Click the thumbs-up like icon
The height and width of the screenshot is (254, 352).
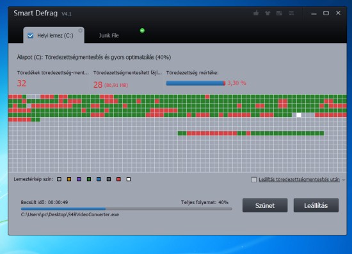point(256,13)
